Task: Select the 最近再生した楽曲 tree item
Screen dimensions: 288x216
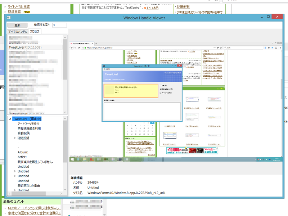Action: [29, 186]
